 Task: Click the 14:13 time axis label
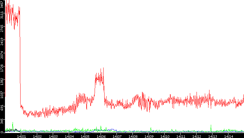(212, 136)
